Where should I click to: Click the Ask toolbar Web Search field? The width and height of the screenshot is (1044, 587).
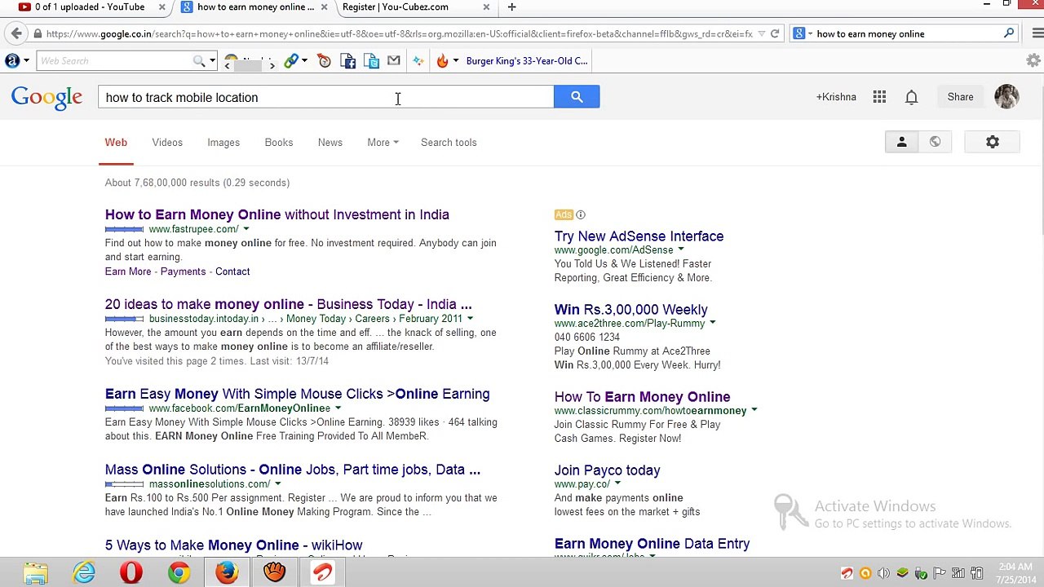coord(115,61)
